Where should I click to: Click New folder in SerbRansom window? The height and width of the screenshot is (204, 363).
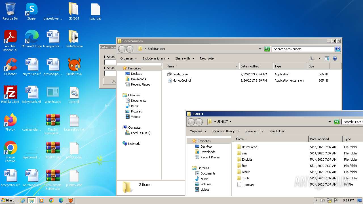207,58
